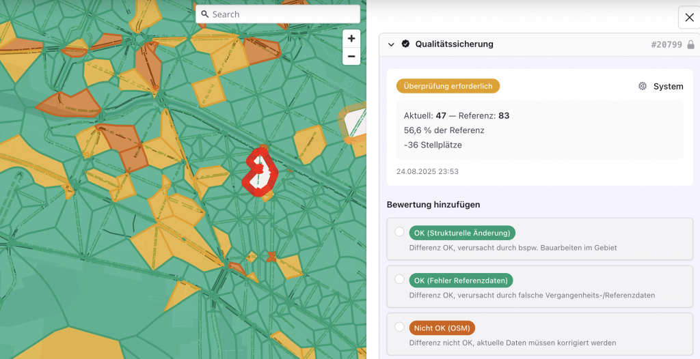The height and width of the screenshot is (359, 700).
Task: Collapse the Qualitätssicherung section chevron
Action: coord(391,44)
